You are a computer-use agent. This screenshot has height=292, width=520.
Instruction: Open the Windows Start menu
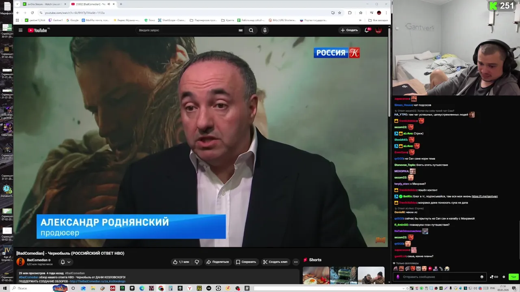click(x=5, y=288)
